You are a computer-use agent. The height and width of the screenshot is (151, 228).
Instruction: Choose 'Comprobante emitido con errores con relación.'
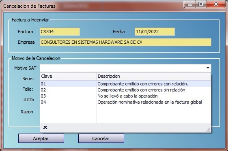(143, 84)
